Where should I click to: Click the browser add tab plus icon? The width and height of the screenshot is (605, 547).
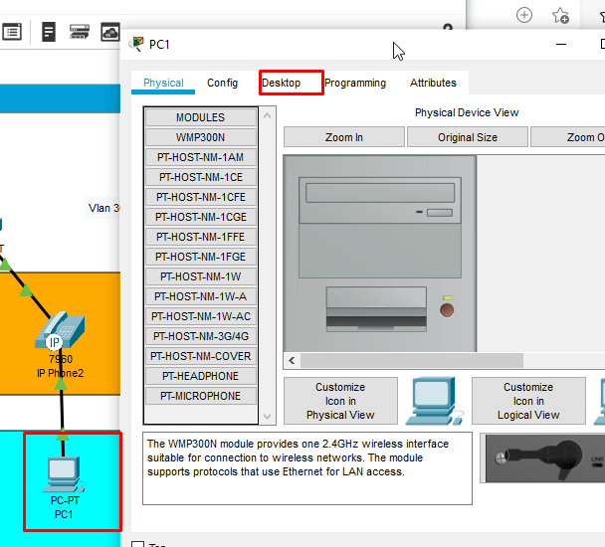tap(524, 15)
